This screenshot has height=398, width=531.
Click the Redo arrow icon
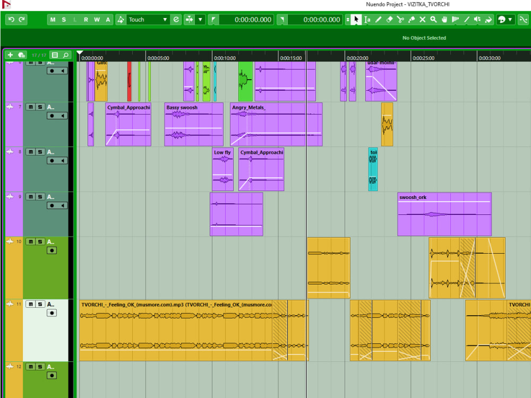coord(22,20)
